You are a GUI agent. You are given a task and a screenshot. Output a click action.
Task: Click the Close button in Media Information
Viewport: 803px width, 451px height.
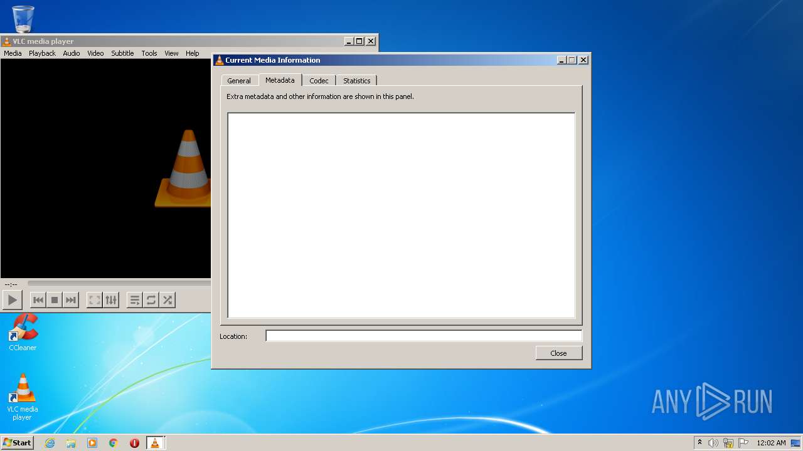(559, 353)
